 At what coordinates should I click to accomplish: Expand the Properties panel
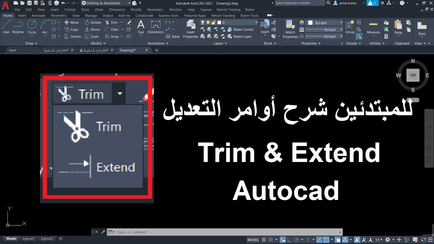point(311,43)
